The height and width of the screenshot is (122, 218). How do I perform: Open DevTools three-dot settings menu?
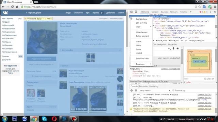(x=211, y=12)
